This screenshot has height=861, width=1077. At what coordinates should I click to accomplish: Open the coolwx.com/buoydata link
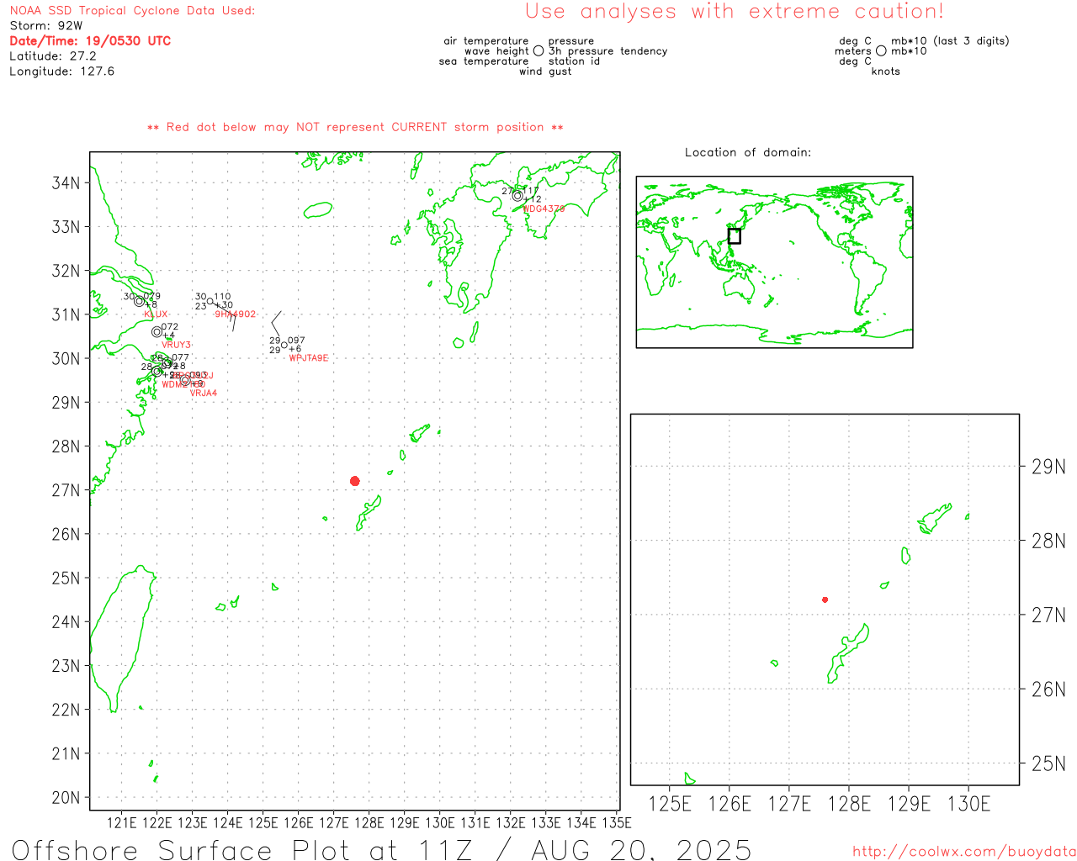(x=964, y=852)
